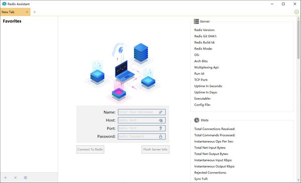
Task: Click the 'Redis Git SHA1:' label
Action: click(206, 36)
